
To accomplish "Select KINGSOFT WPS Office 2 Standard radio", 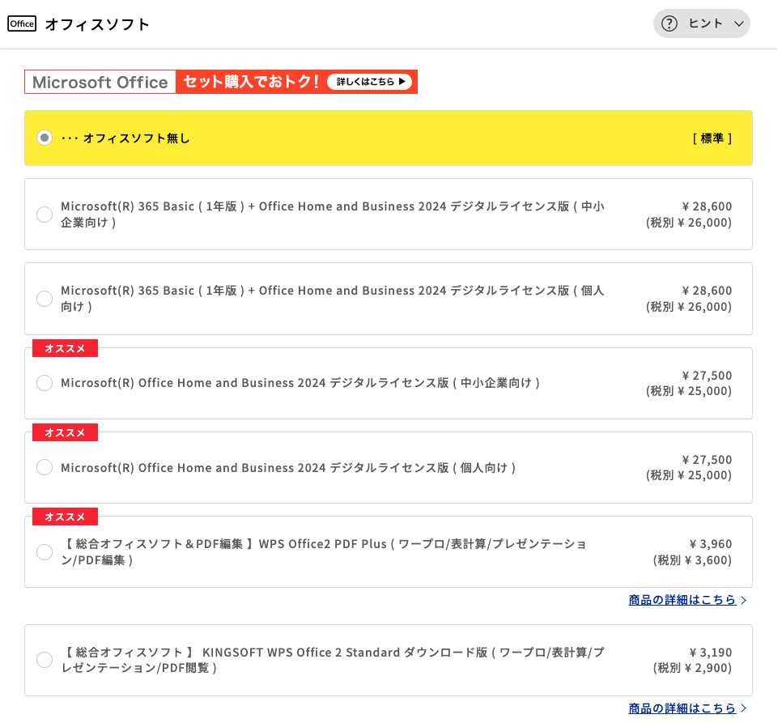I will [45, 660].
